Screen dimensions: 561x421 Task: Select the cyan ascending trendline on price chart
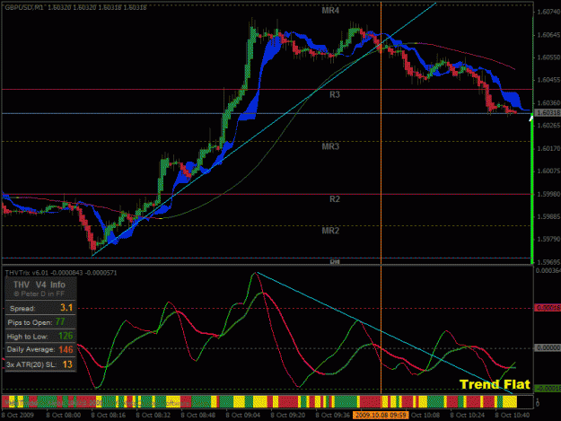[x=264, y=129]
